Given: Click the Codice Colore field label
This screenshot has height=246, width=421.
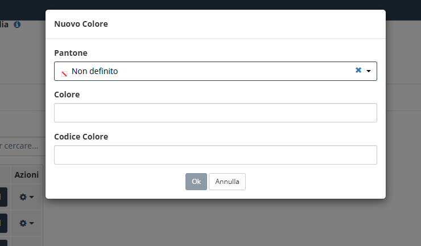Looking at the screenshot, I should click(81, 137).
